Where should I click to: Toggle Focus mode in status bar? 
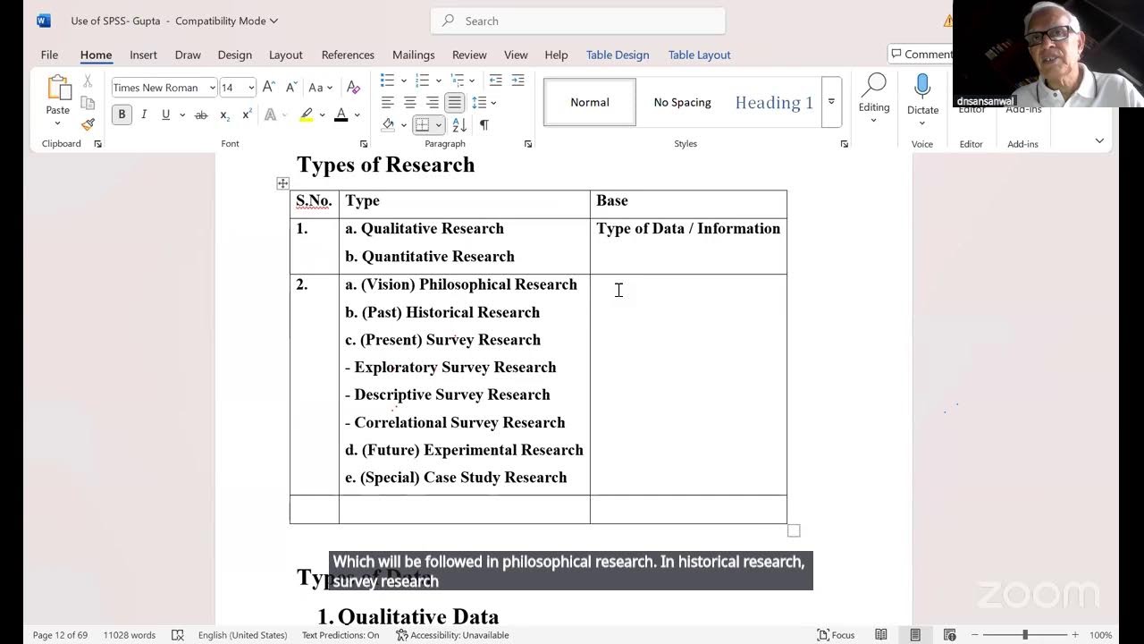(x=837, y=635)
